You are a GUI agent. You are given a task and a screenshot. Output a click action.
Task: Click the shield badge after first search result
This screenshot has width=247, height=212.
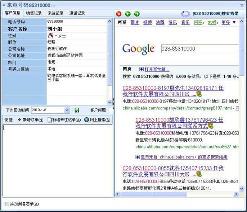point(199,94)
